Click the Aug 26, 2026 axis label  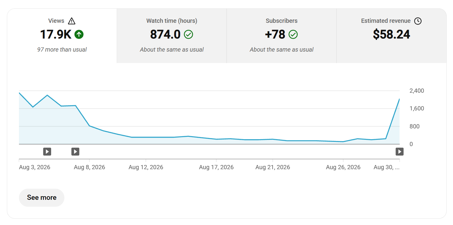(x=343, y=167)
